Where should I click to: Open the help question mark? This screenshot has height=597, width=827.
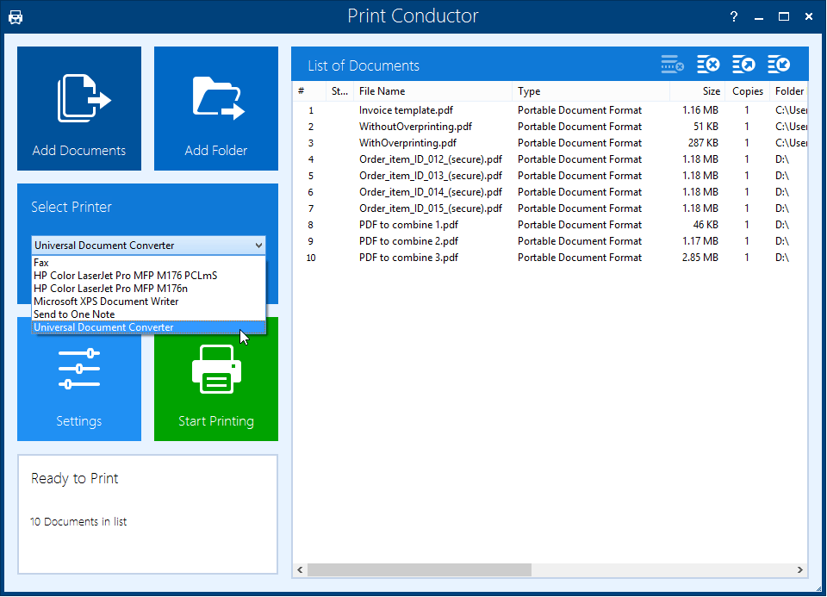click(x=734, y=17)
